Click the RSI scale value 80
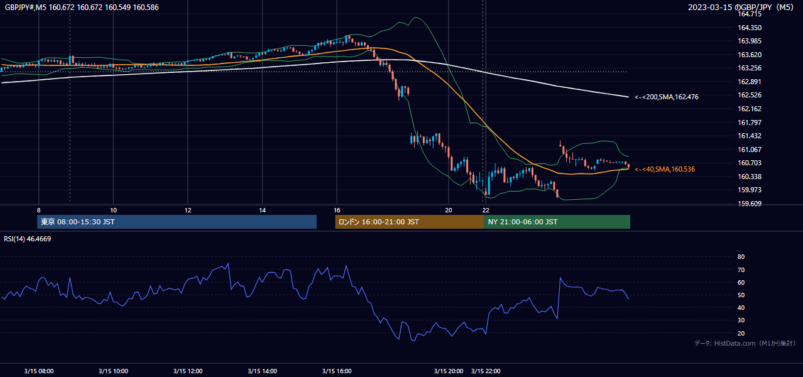The image size is (803, 377). click(741, 257)
